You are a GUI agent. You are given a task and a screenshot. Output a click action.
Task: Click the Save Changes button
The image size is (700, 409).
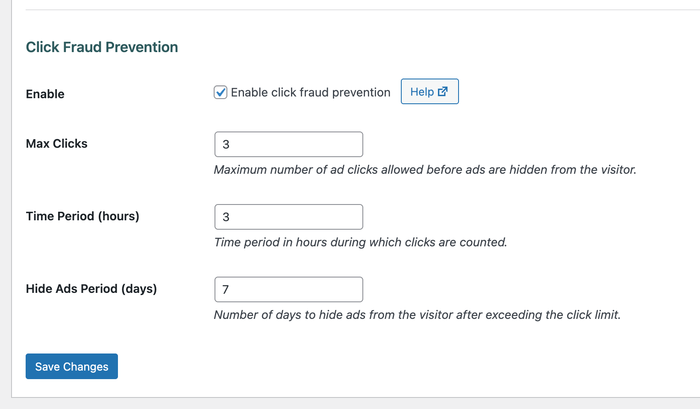71,366
